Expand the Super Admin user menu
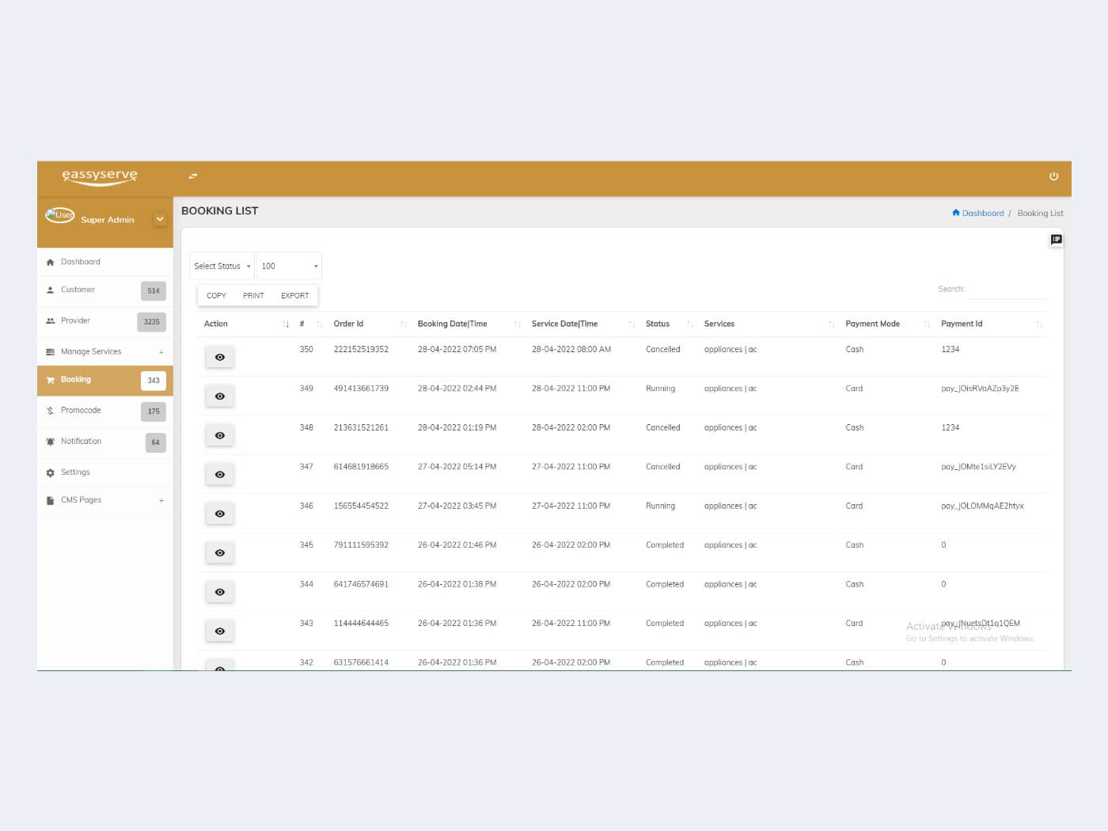The width and height of the screenshot is (1108, 831). (160, 220)
